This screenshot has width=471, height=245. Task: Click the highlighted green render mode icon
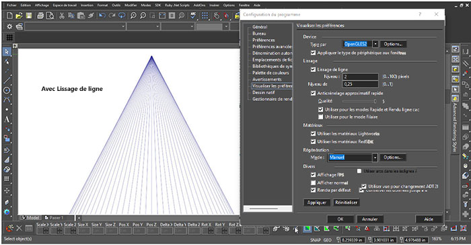pos(307,229)
